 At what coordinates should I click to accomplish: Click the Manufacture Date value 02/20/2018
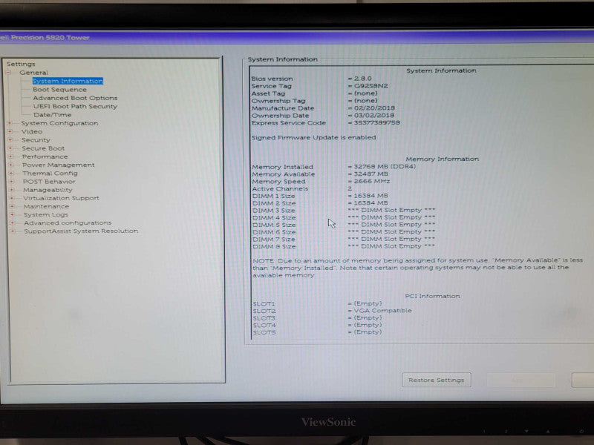point(374,108)
